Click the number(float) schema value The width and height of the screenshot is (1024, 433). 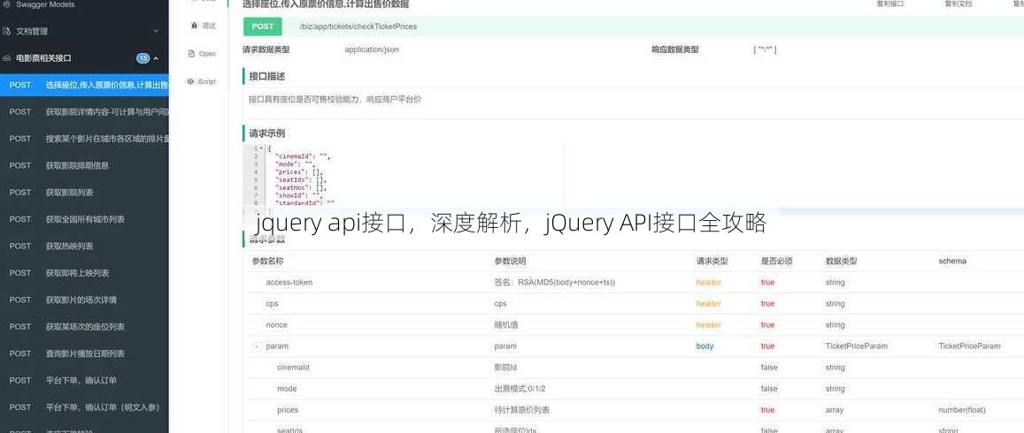[x=962, y=410]
